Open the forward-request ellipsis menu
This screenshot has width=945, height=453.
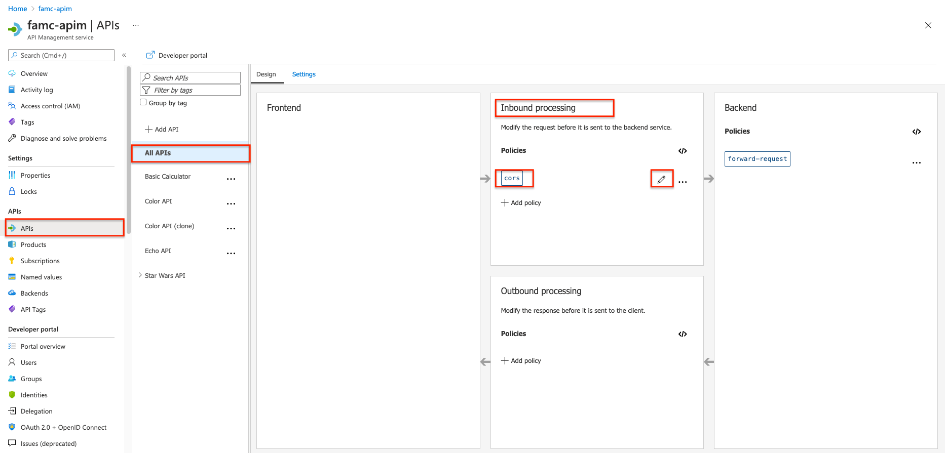pyautogui.click(x=917, y=163)
